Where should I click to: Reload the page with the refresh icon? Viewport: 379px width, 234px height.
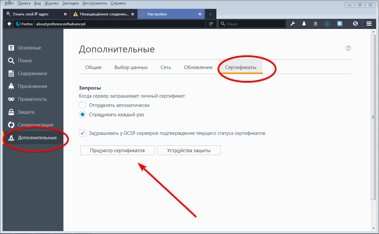(211, 24)
